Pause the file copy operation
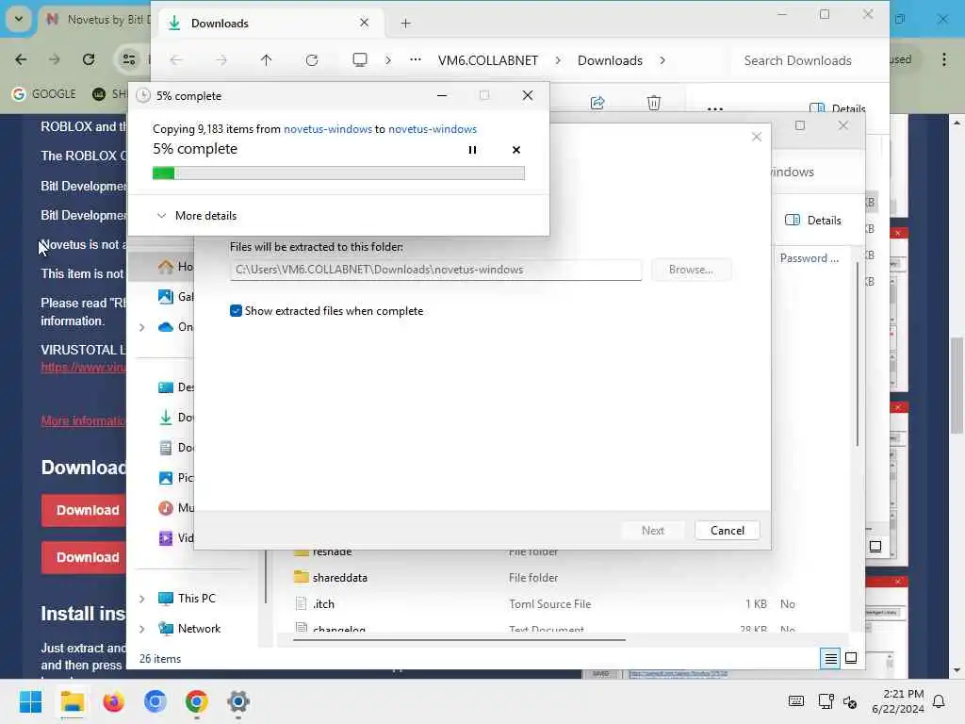This screenshot has width=965, height=724. click(472, 150)
